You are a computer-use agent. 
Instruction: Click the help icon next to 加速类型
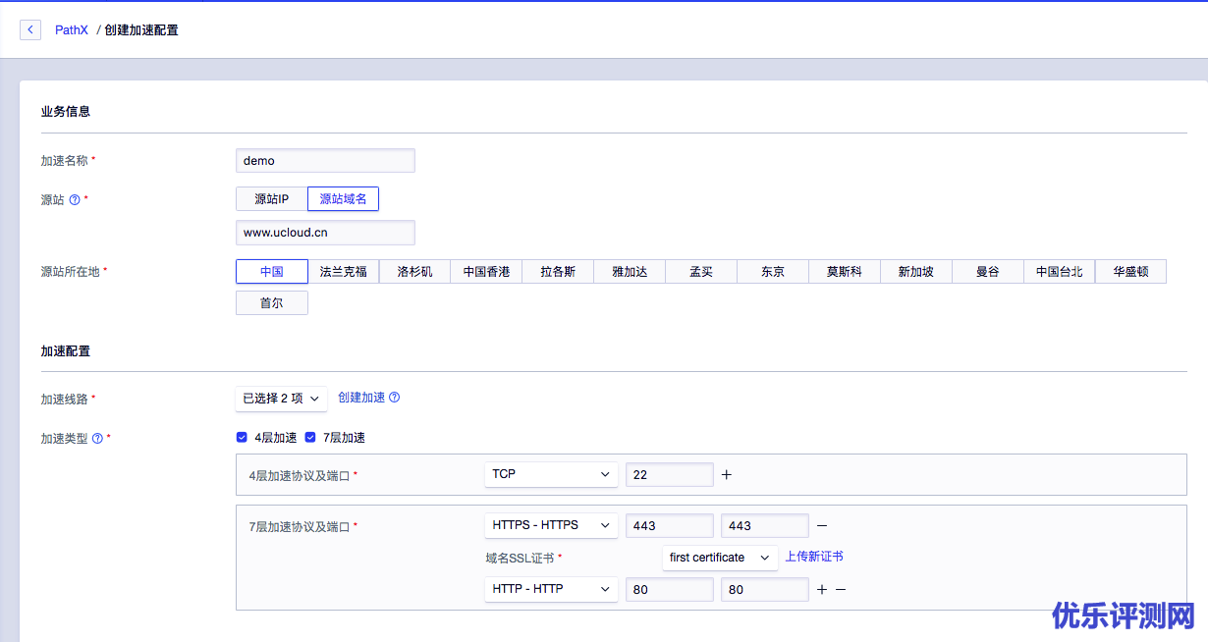pyautogui.click(x=97, y=439)
